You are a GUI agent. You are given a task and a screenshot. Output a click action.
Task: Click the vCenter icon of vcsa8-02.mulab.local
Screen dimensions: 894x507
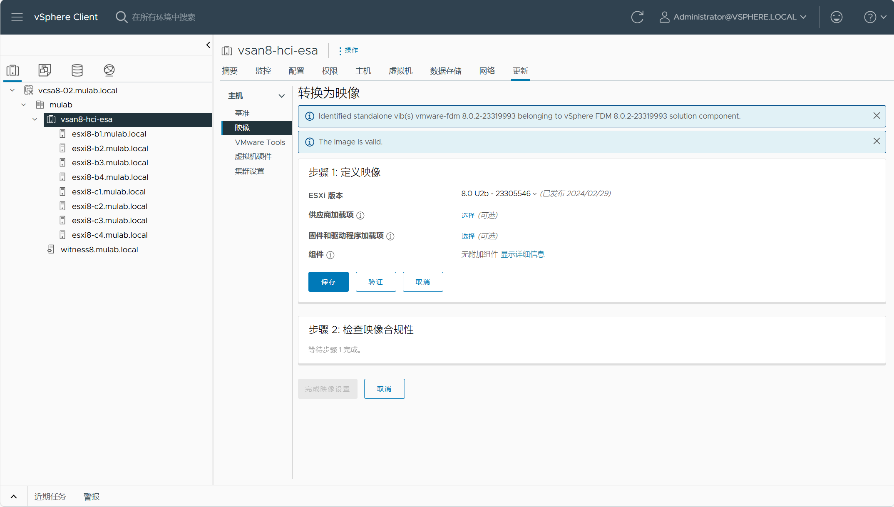pyautogui.click(x=29, y=90)
